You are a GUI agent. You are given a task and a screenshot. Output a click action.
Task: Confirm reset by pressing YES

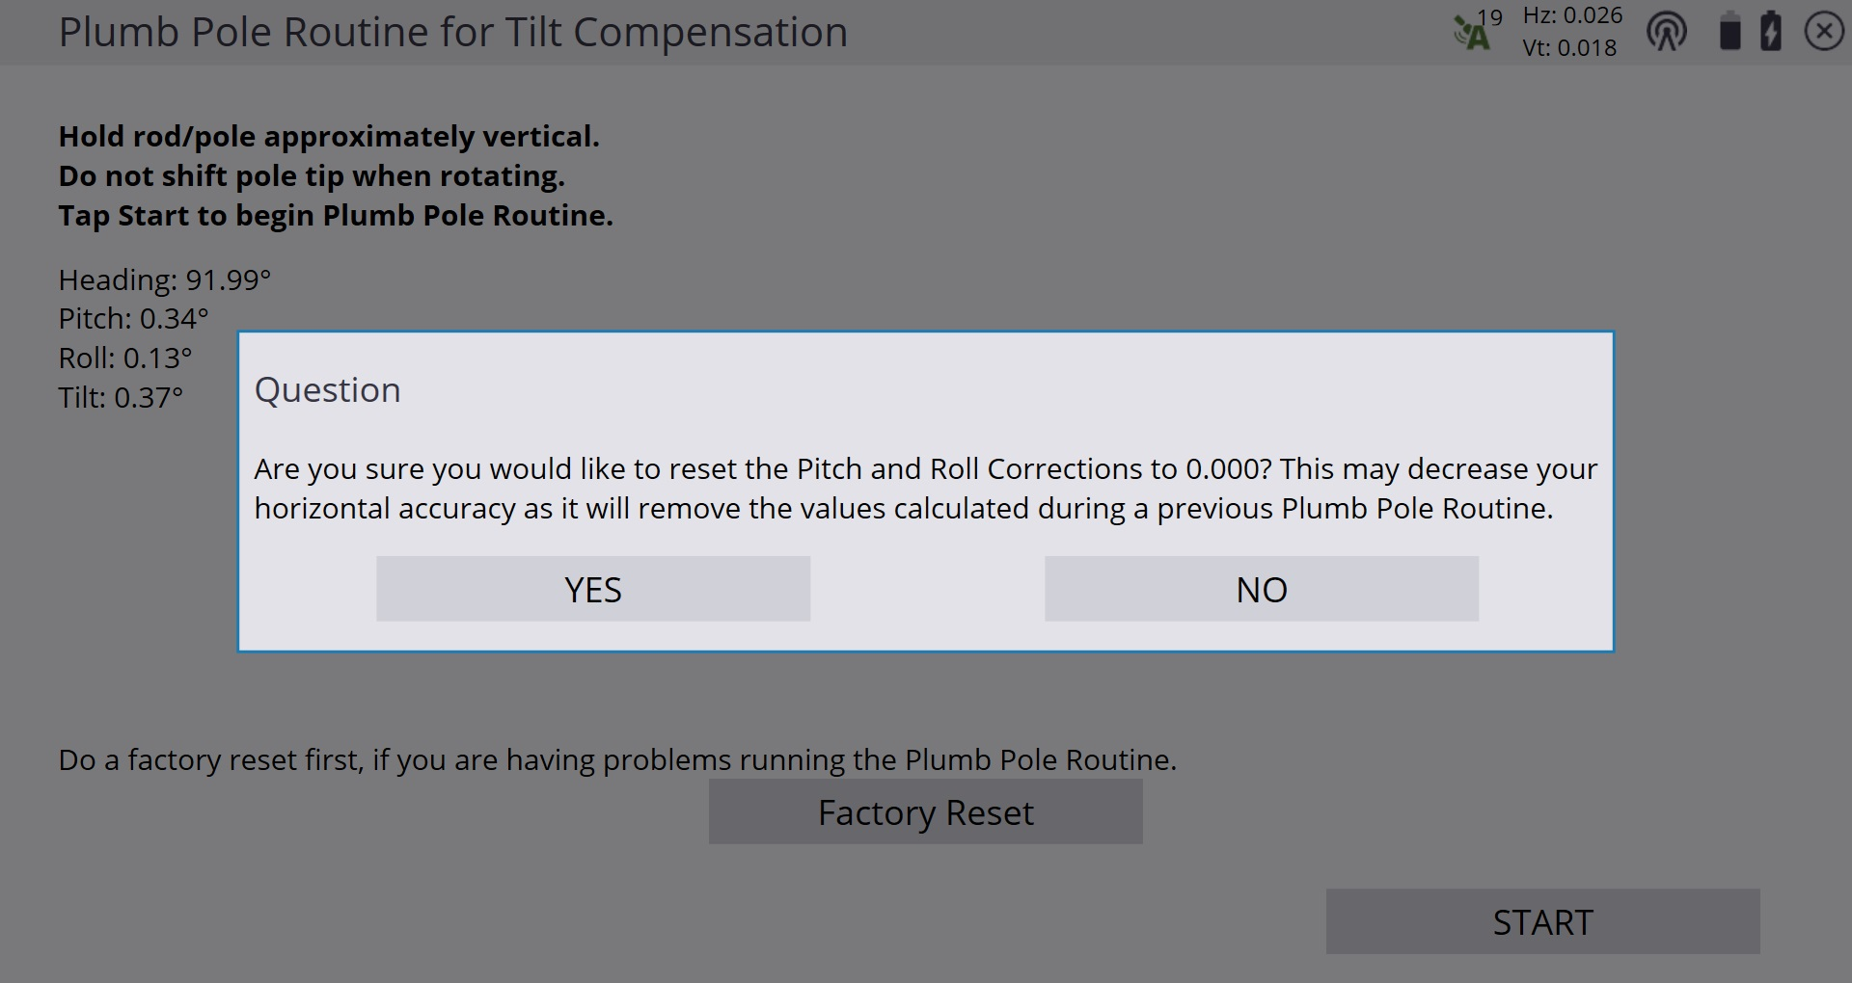(593, 589)
